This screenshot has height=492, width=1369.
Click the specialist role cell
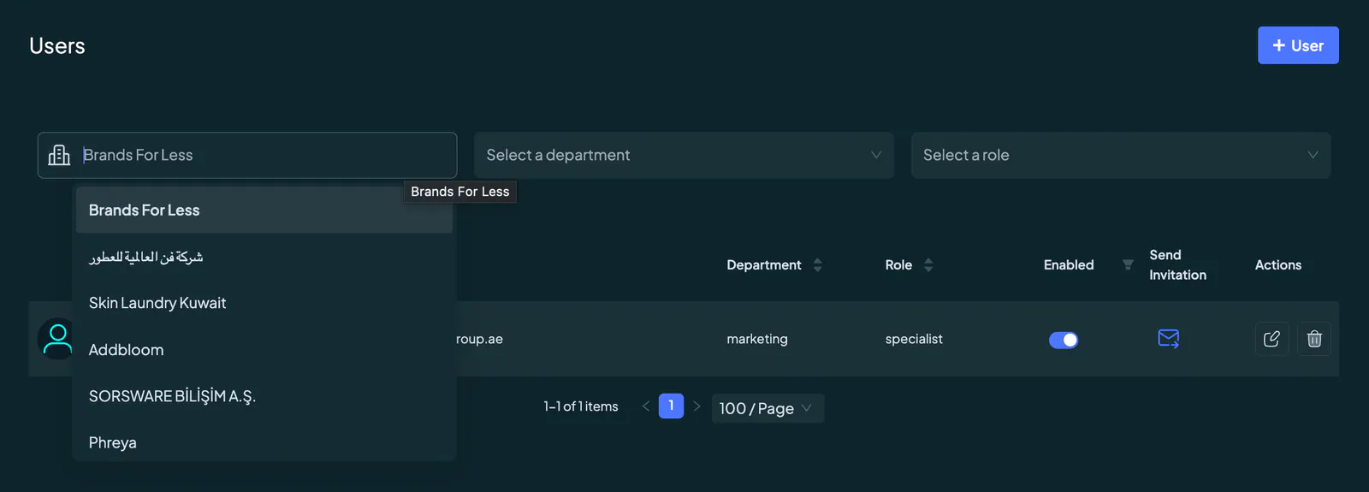pyautogui.click(x=914, y=339)
